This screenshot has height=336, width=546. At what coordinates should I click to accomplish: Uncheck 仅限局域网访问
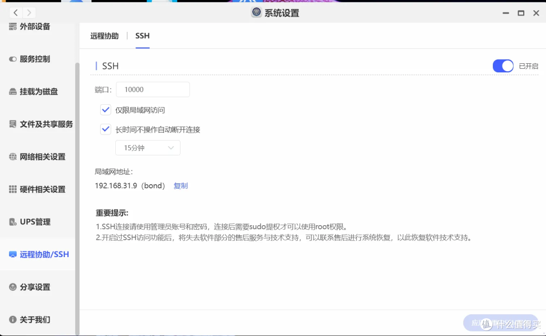coord(106,109)
